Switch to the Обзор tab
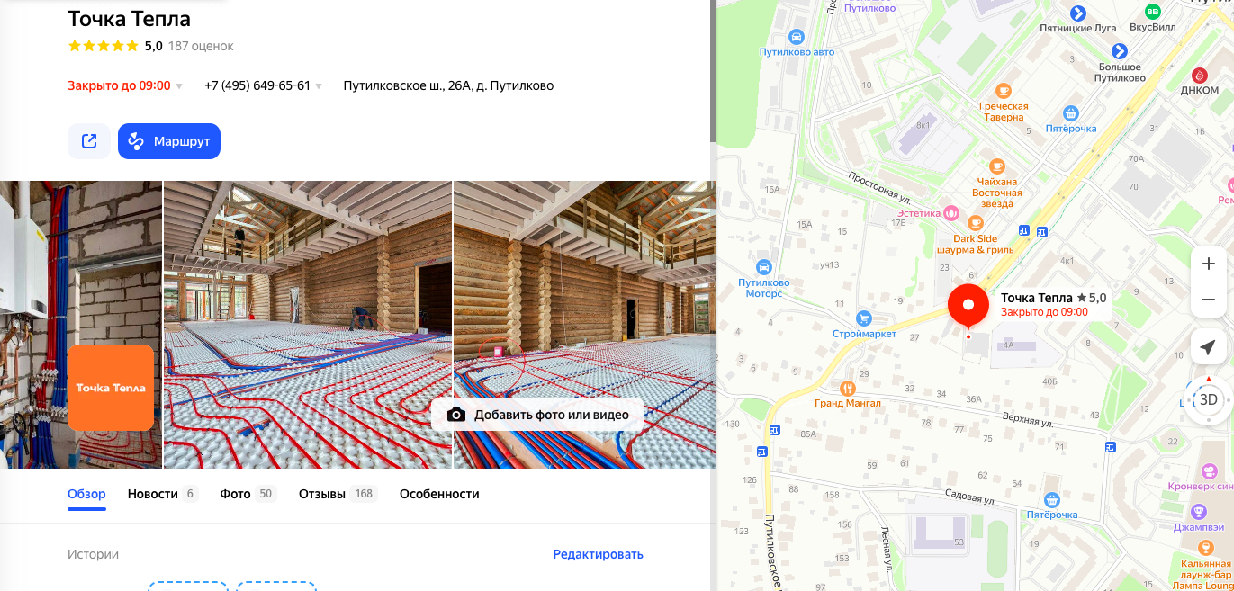 point(86,494)
